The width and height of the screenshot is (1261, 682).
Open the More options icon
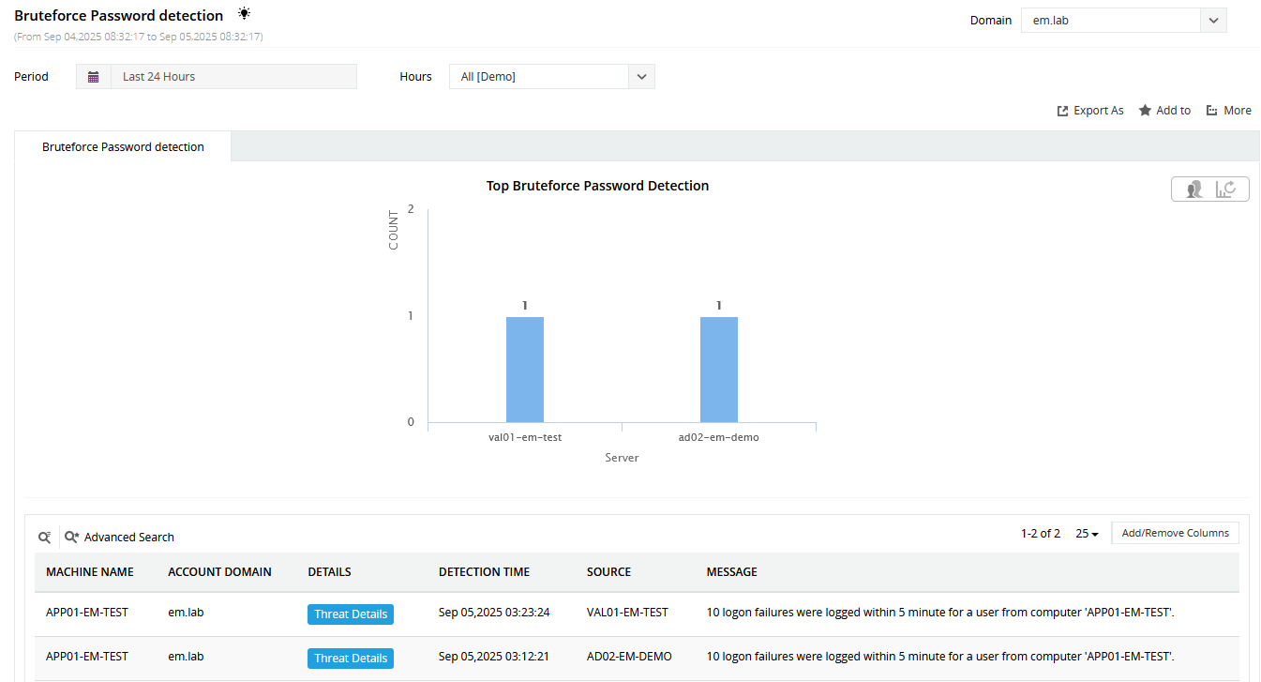coord(1212,111)
